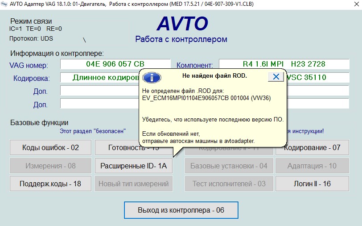Click Тест исполнителей - 03 button
362x226 pixels.
coord(229,184)
